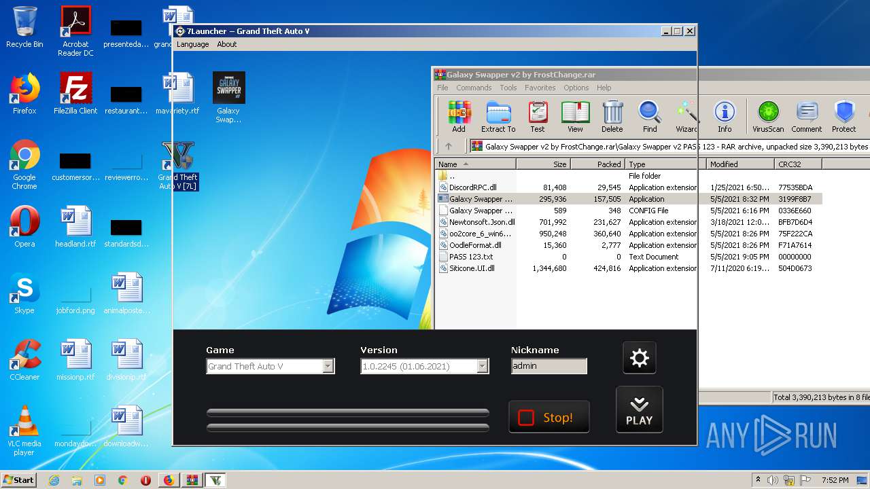Screen dimensions: 870x489
Task: Click Extract To in WinRAR toolbar
Action: click(498, 116)
